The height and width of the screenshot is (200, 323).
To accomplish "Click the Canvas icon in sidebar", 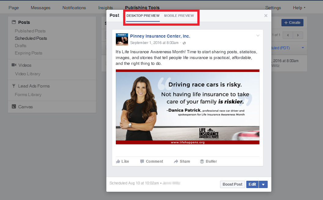I will pyautogui.click(x=14, y=107).
